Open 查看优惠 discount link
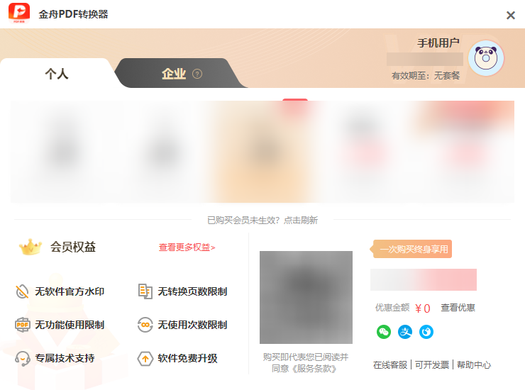525x390 pixels. coord(458,308)
